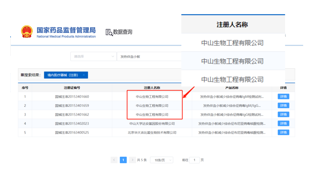Click the 注册人名称 table column header
The image size is (309, 170).
(x=152, y=88)
